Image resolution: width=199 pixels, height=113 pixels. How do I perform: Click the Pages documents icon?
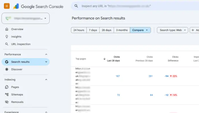(x=7, y=87)
